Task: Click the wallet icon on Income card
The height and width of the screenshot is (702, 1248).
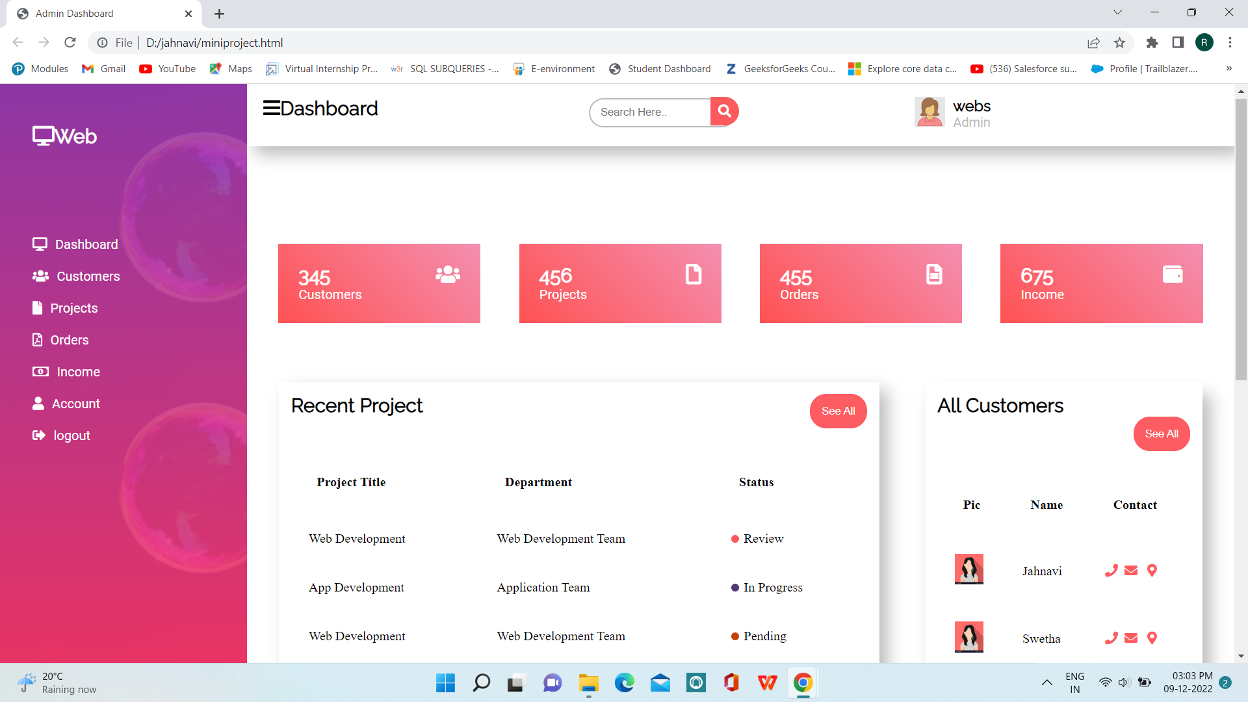Action: 1173,274
